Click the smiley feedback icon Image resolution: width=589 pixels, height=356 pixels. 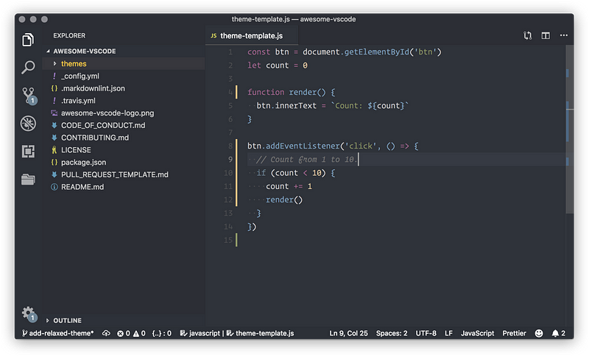pyautogui.click(x=539, y=333)
